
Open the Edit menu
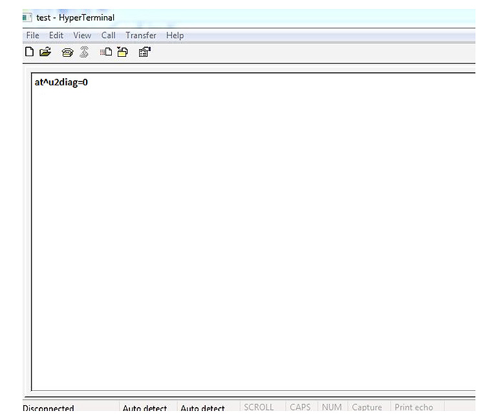tap(56, 35)
